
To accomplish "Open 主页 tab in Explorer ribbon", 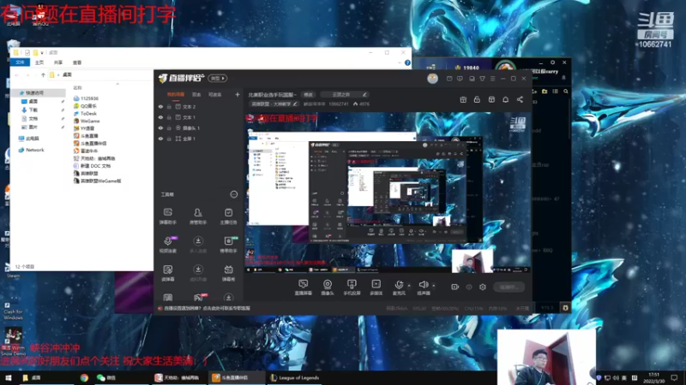I will tap(39, 62).
